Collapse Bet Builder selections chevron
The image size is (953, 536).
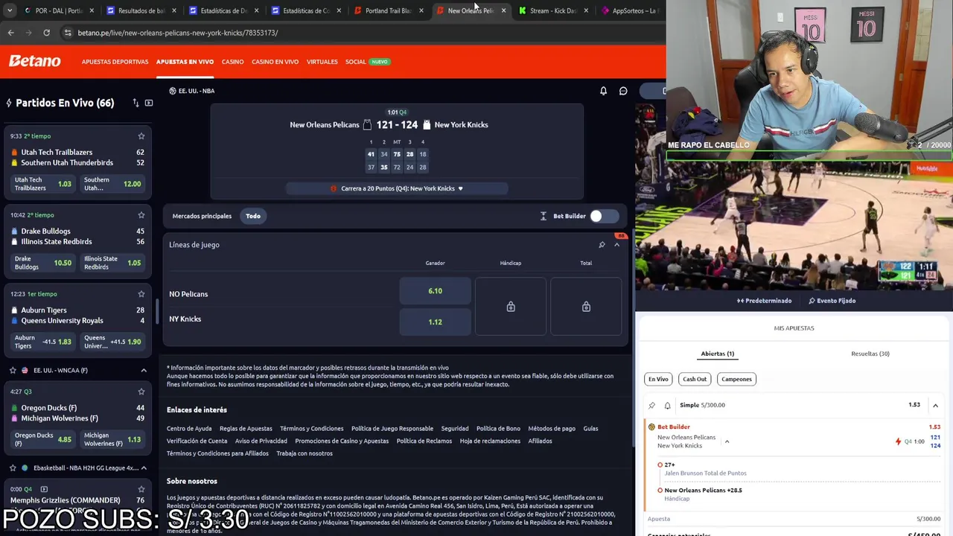click(727, 441)
